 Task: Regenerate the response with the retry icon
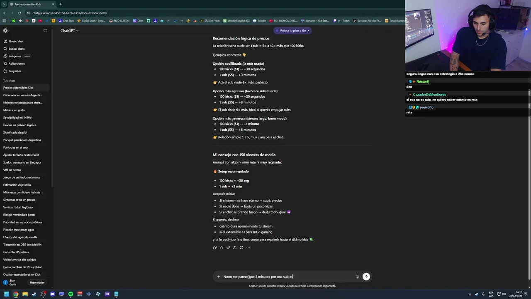[241, 248]
